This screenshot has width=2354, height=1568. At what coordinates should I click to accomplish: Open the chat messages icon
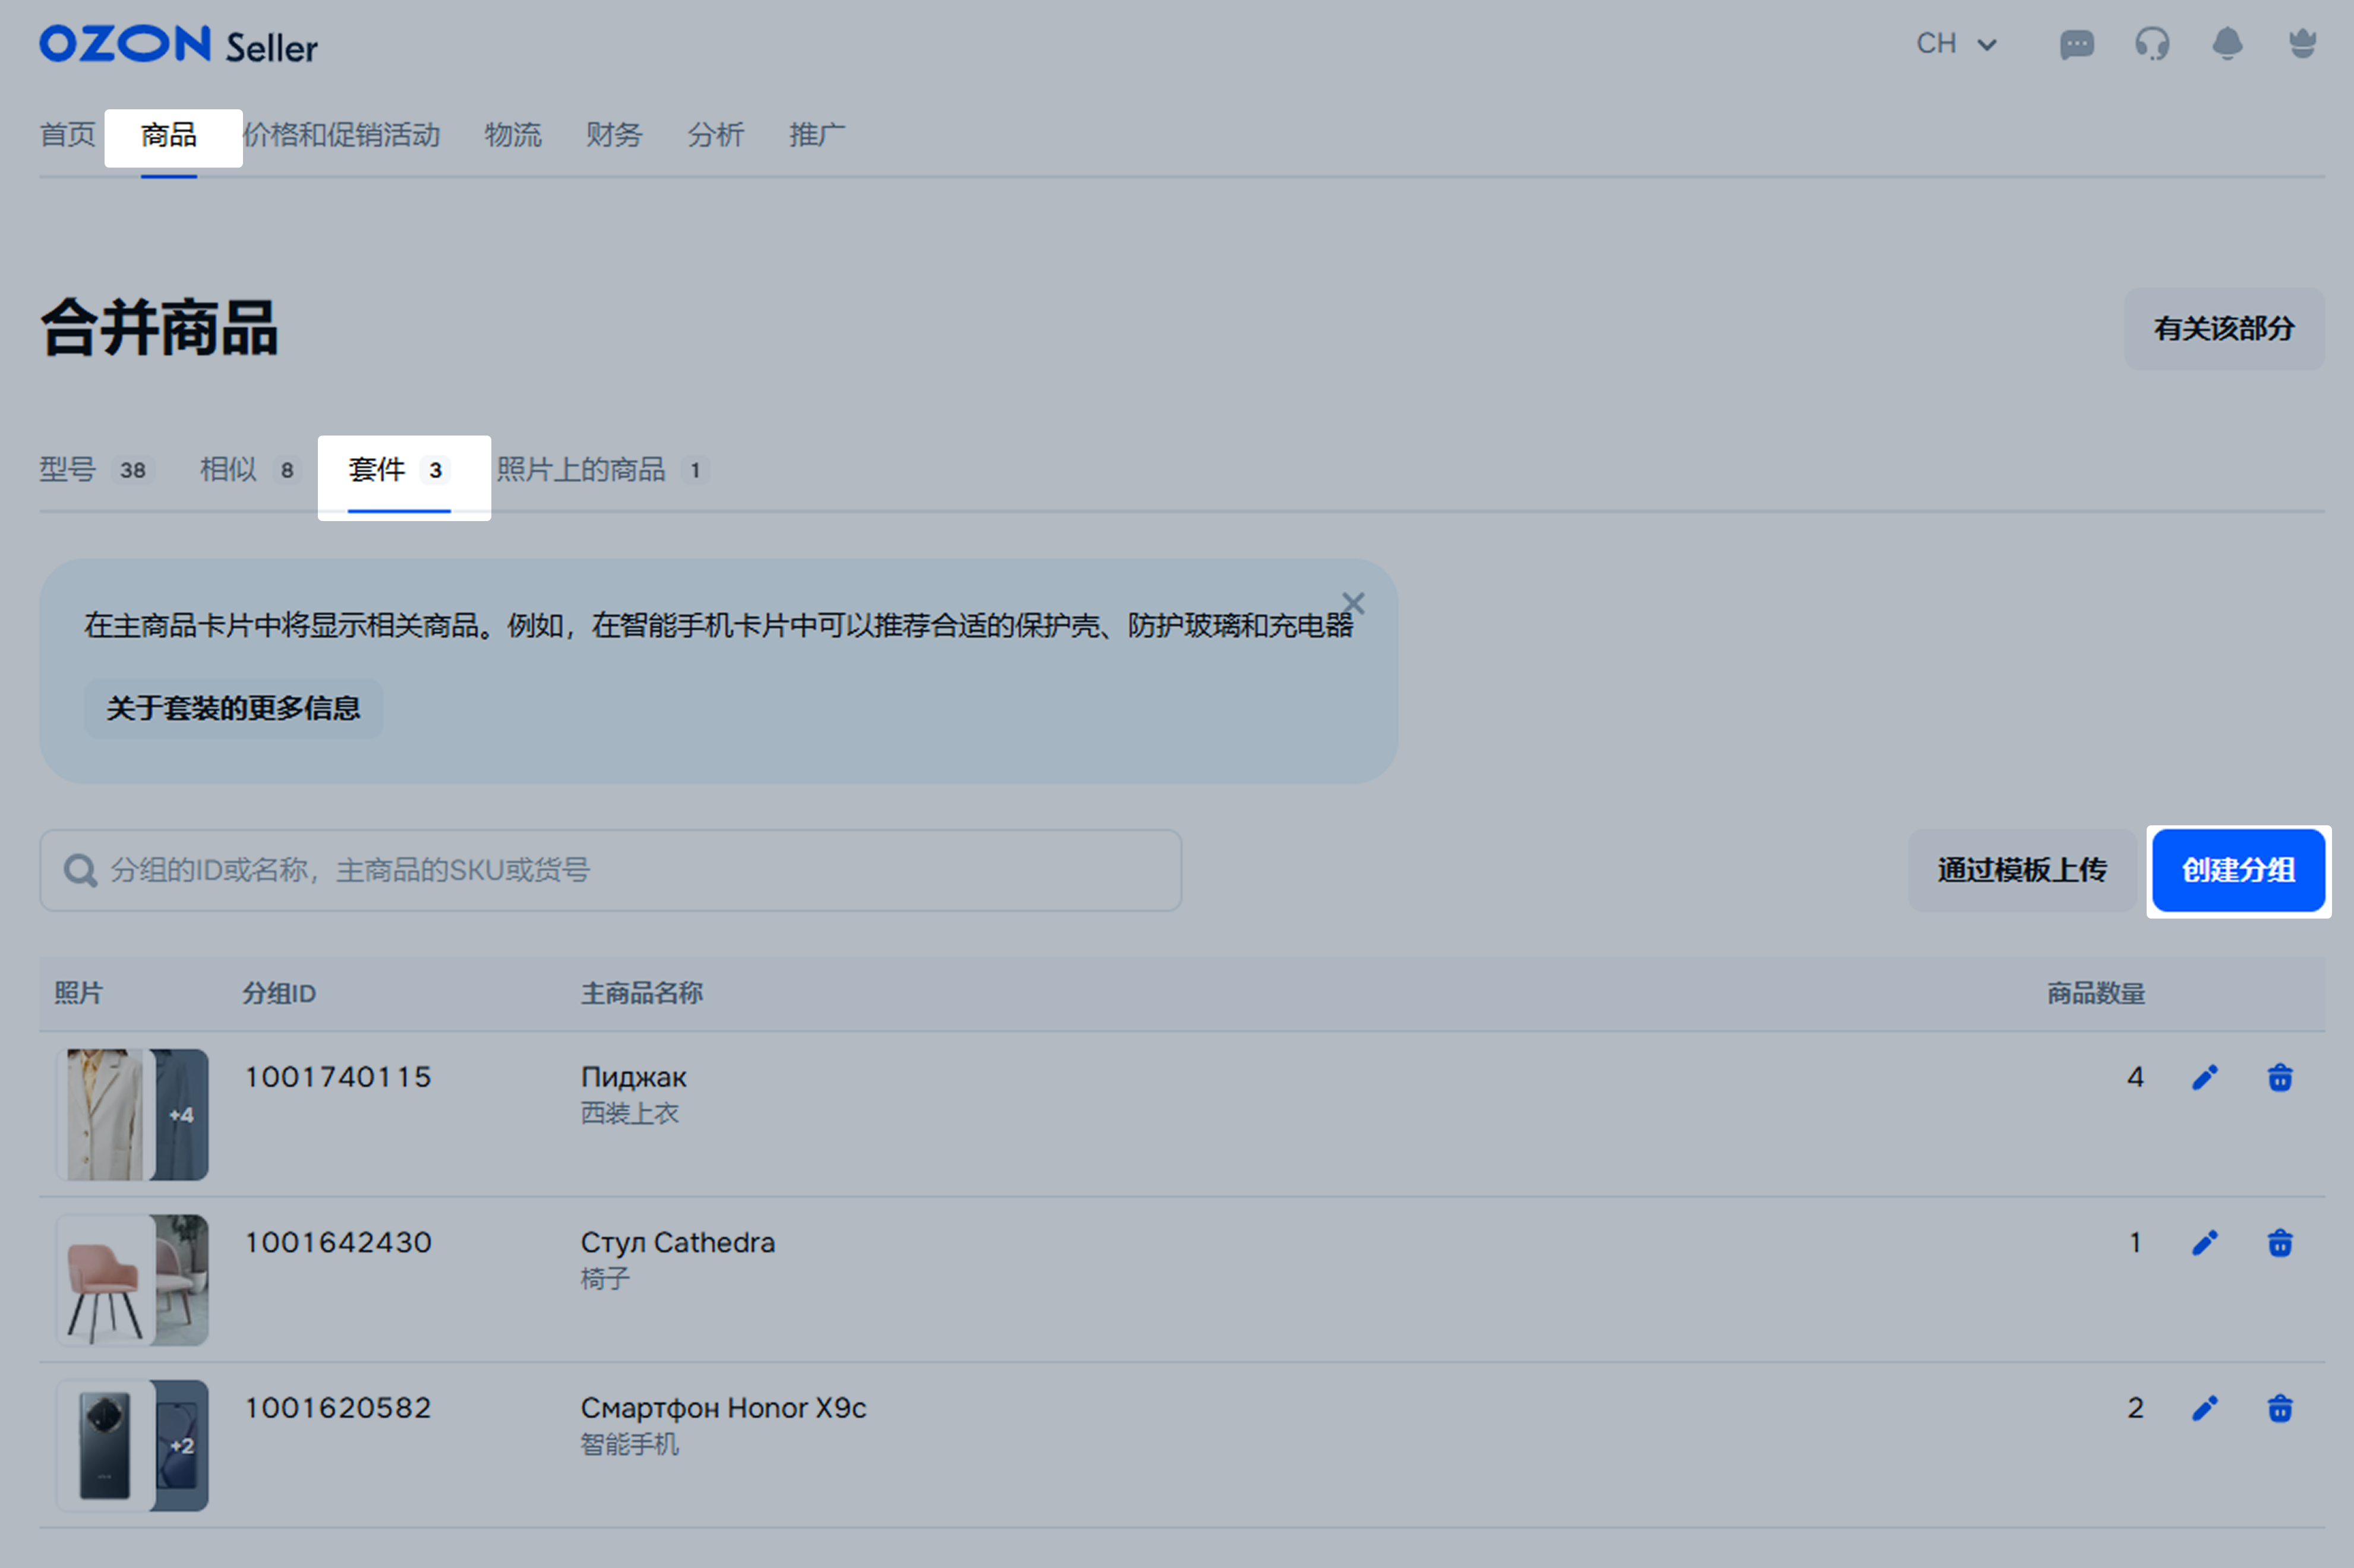(x=2076, y=44)
